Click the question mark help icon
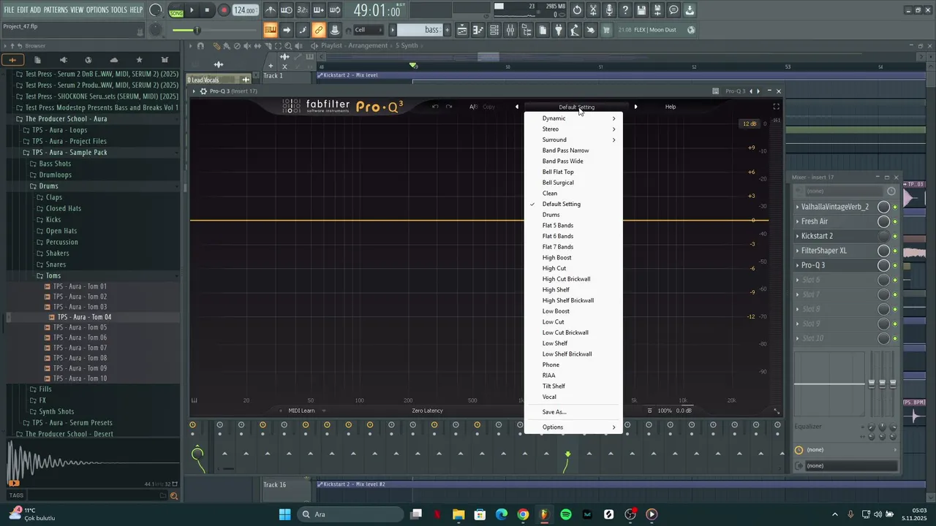 (x=625, y=10)
